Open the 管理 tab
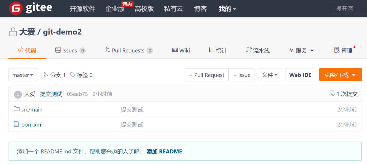367x165 pixels. coord(343,50)
